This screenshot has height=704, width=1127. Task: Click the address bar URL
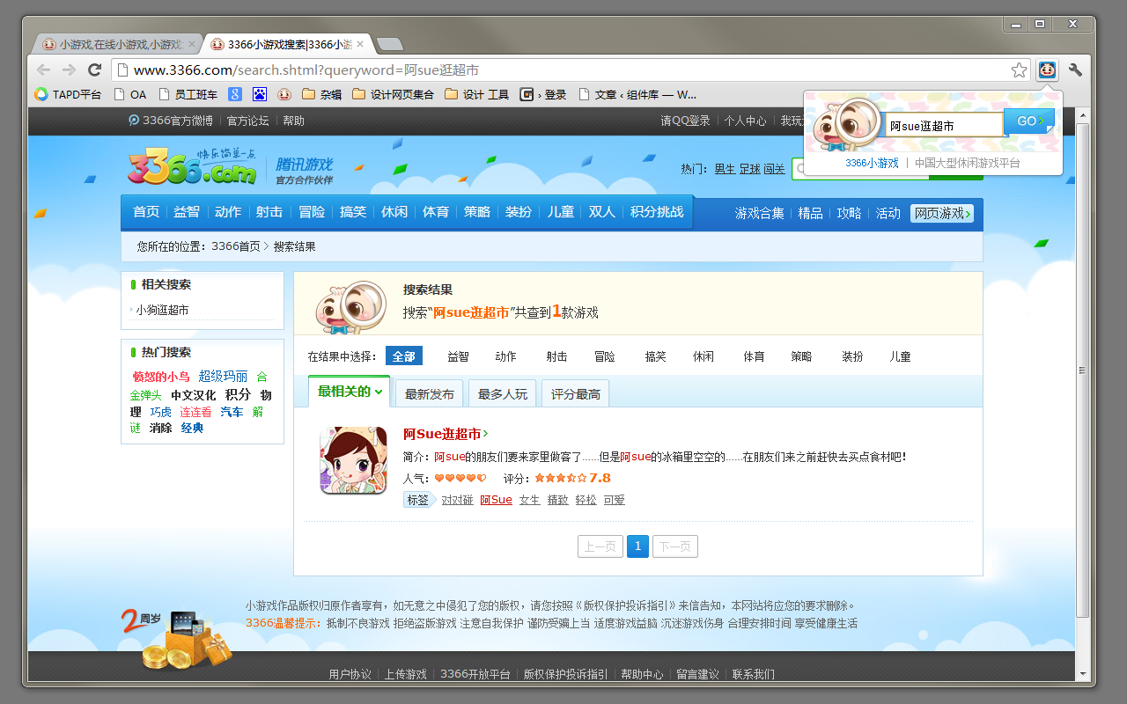pos(306,70)
